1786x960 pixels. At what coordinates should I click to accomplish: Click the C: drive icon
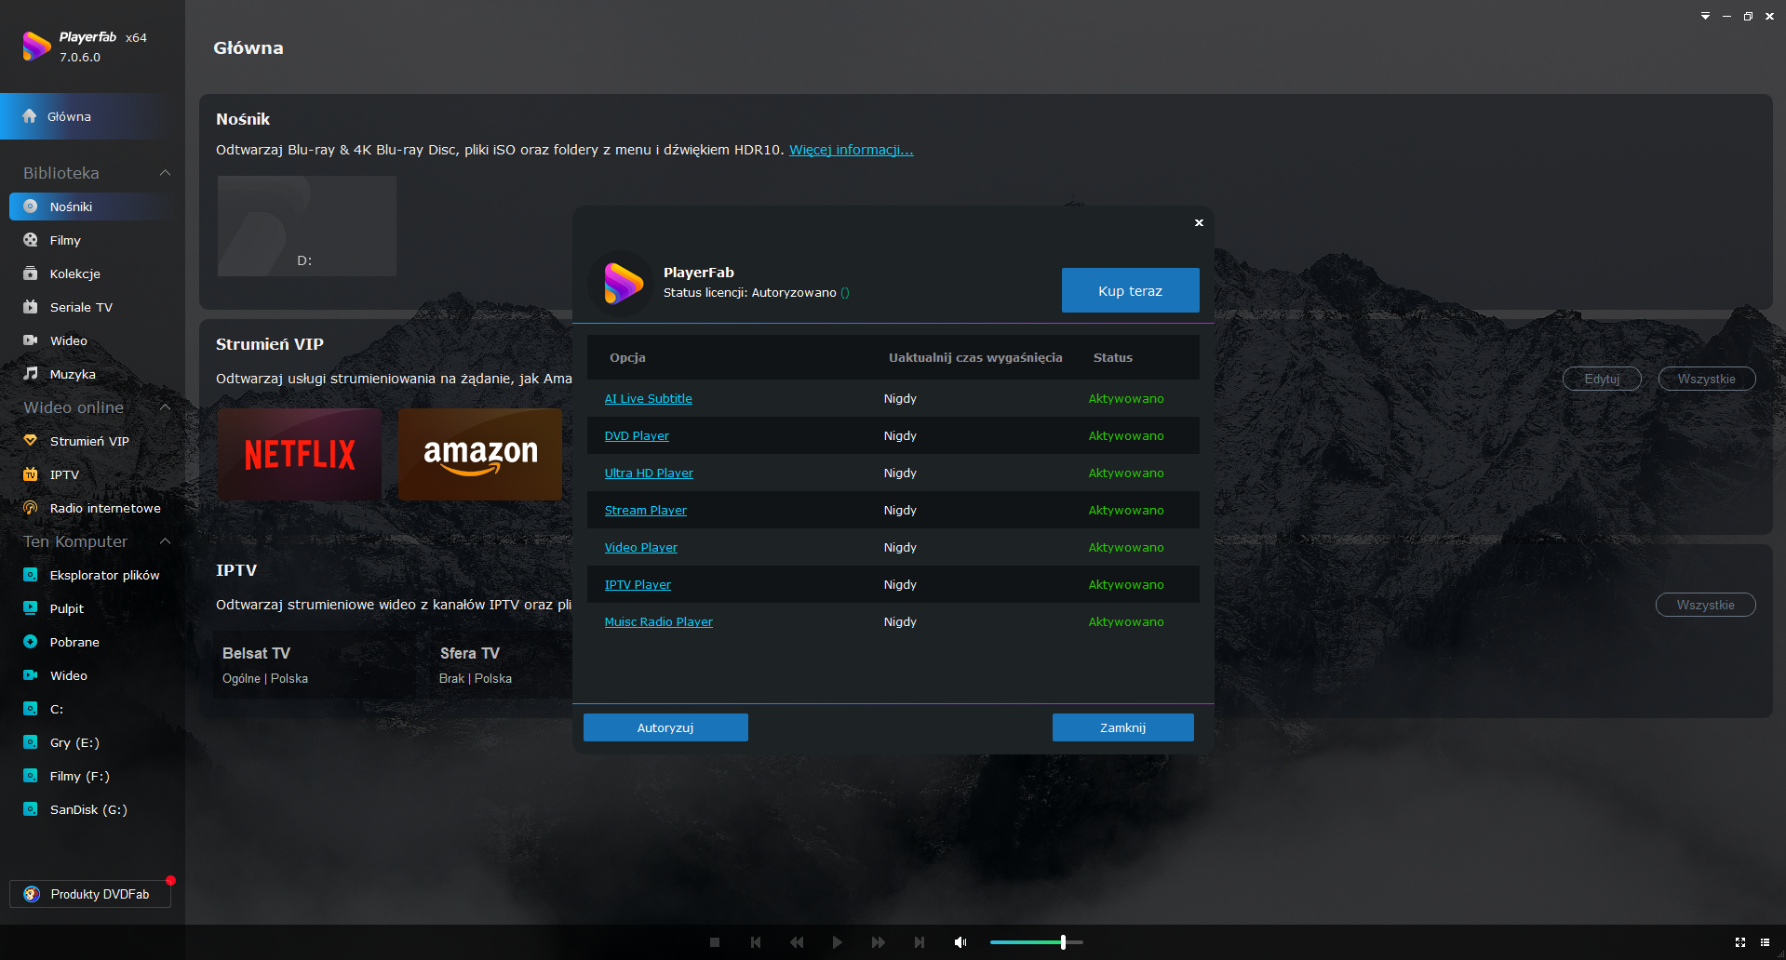tap(31, 709)
